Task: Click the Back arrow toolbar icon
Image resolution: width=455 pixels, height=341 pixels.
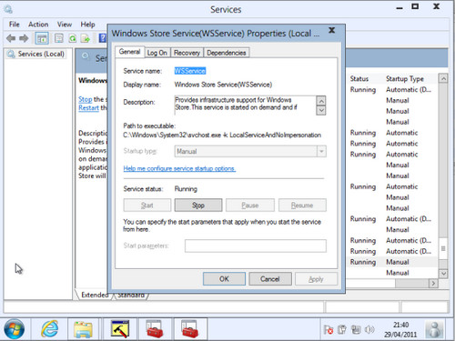Action: tap(11, 38)
